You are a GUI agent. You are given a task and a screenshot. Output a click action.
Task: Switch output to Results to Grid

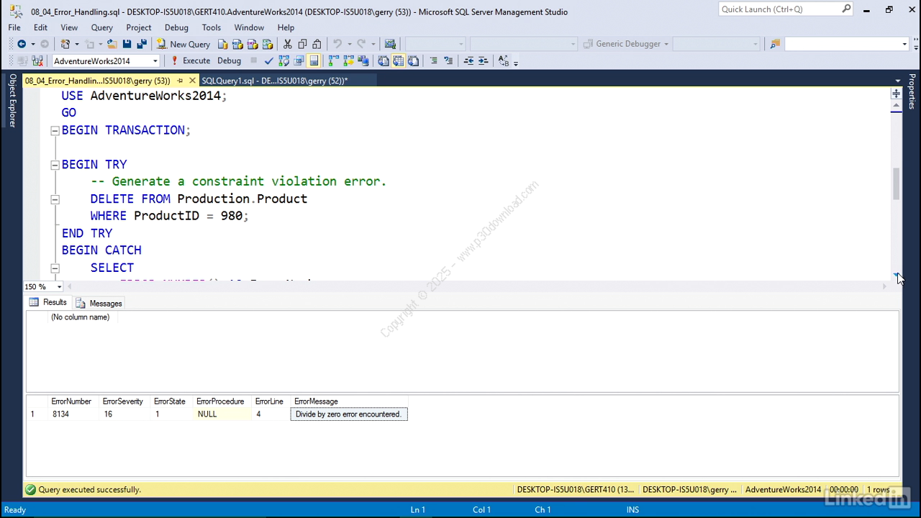(x=398, y=61)
